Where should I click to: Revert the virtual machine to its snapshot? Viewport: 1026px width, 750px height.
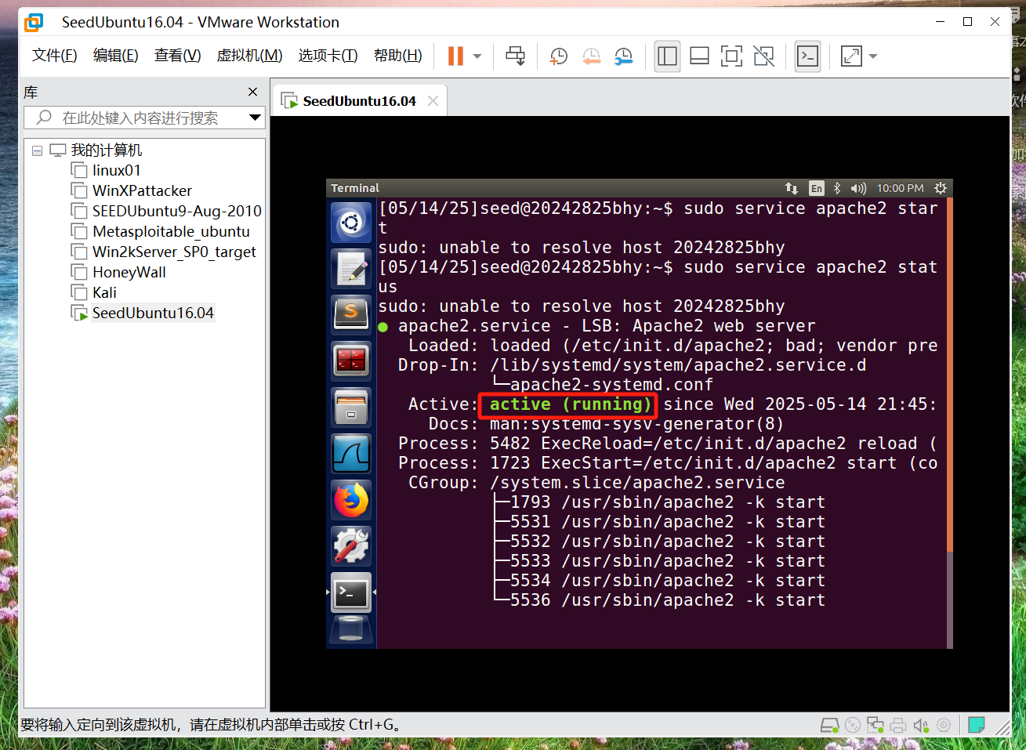click(x=591, y=56)
